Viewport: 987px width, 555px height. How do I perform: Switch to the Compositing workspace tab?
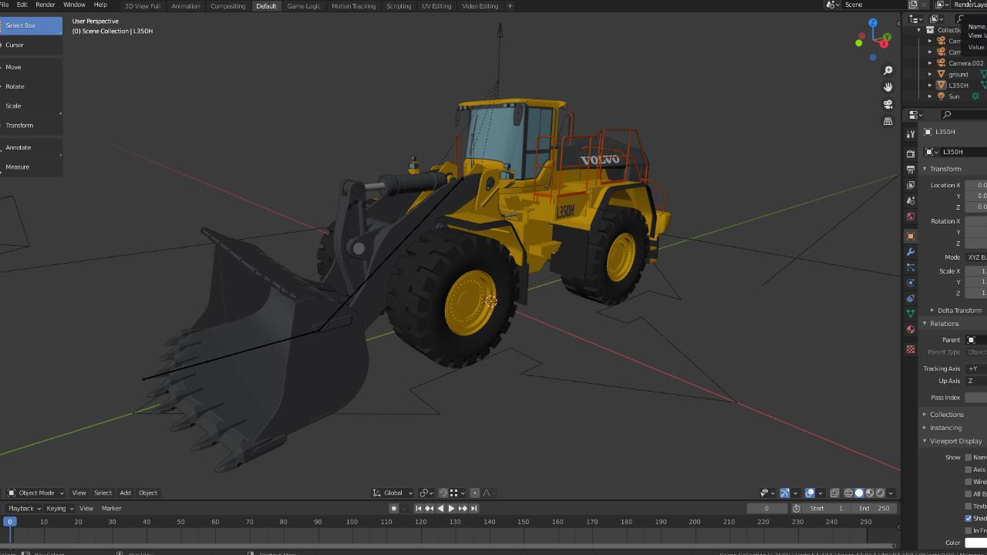click(228, 5)
